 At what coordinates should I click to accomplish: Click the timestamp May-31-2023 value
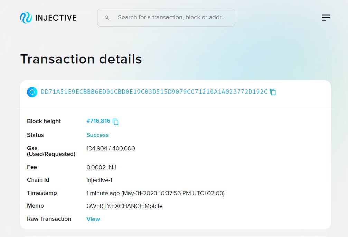click(156, 194)
